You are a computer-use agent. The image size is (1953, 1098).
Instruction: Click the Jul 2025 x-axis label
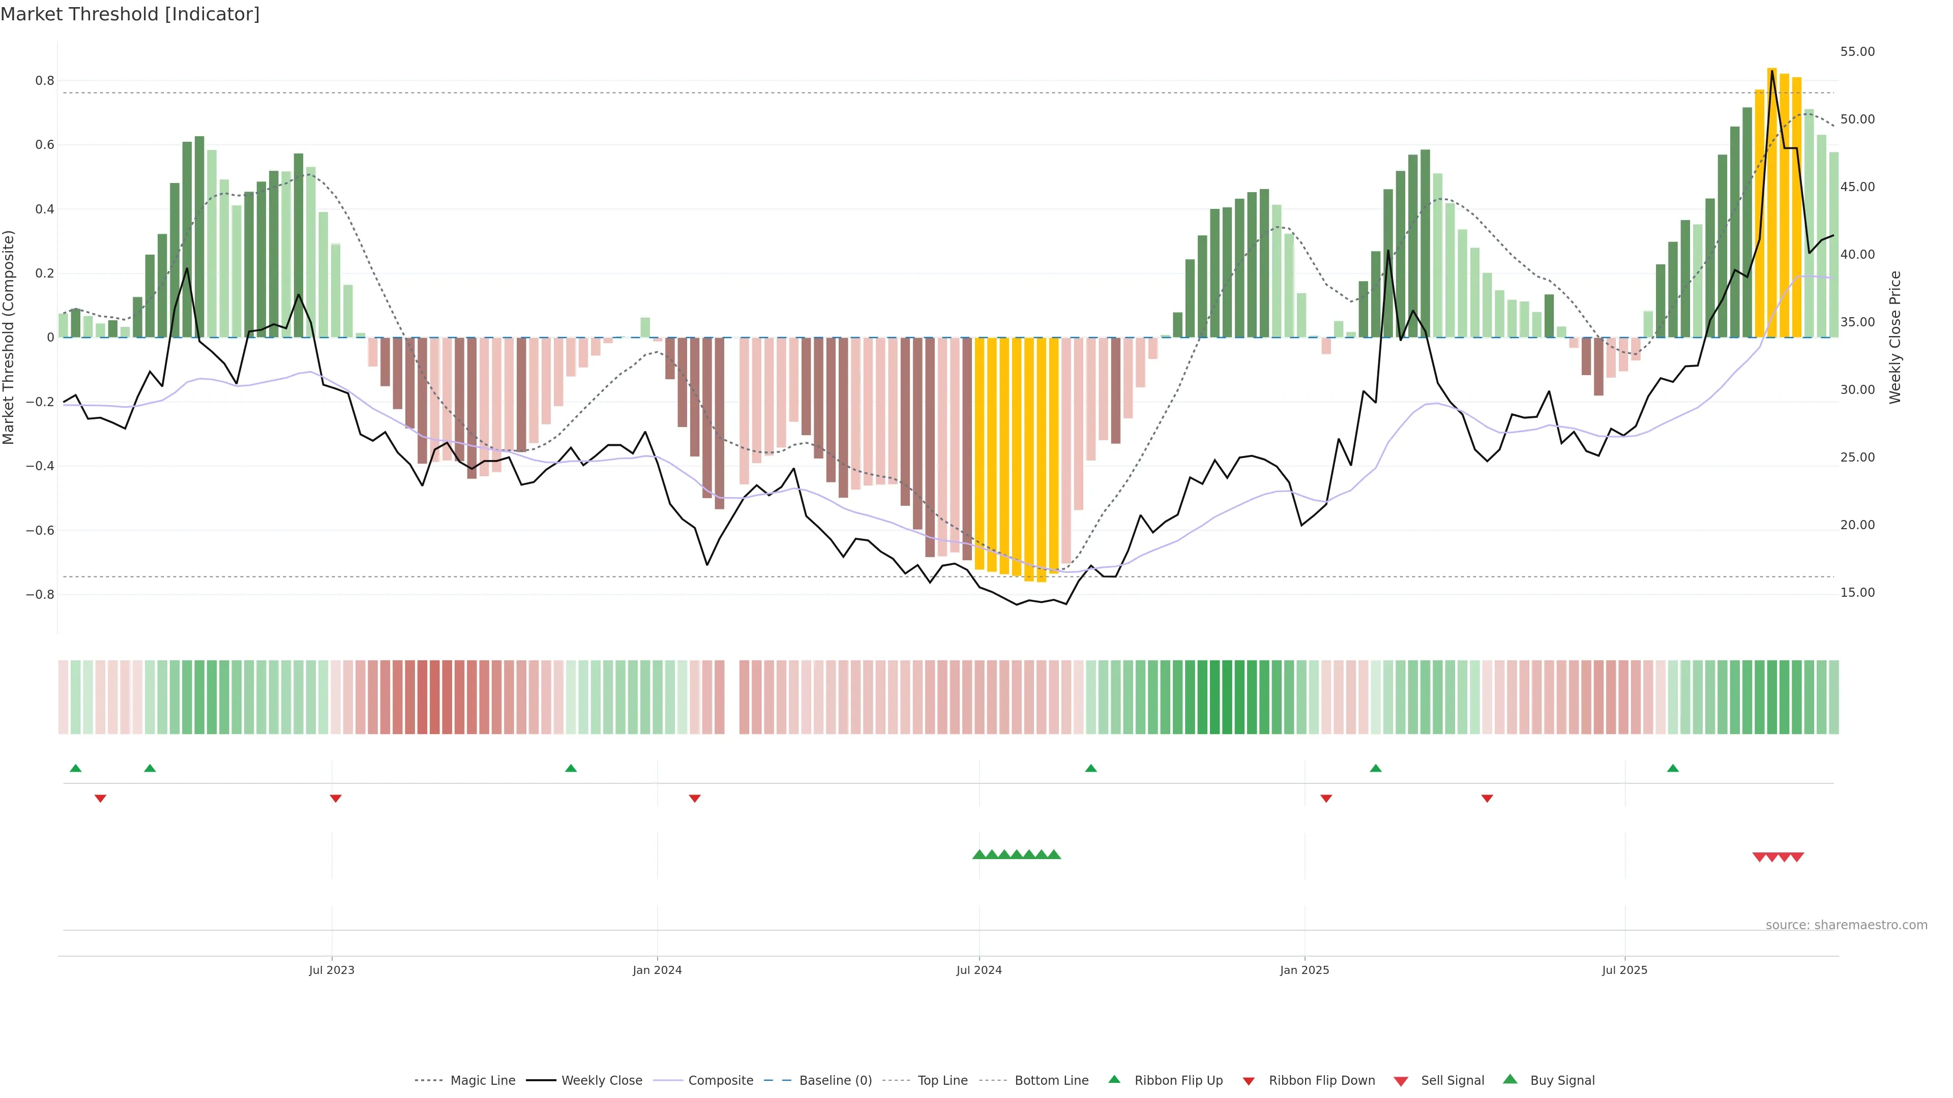pos(1625,970)
